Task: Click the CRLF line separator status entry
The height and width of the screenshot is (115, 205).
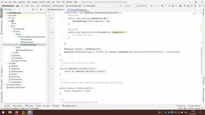Action: [185, 108]
